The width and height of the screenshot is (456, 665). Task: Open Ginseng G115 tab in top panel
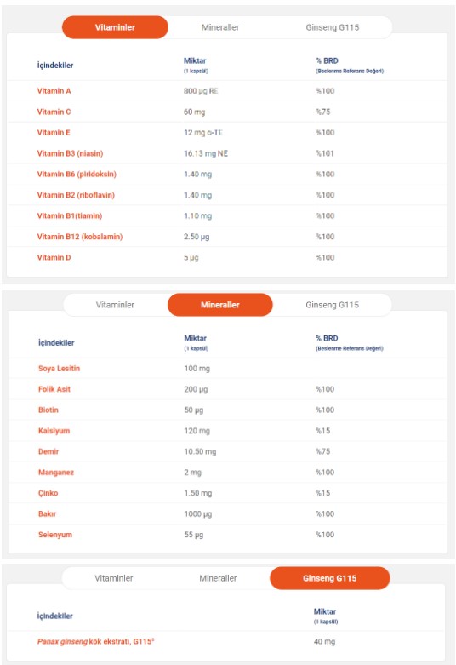(333, 27)
